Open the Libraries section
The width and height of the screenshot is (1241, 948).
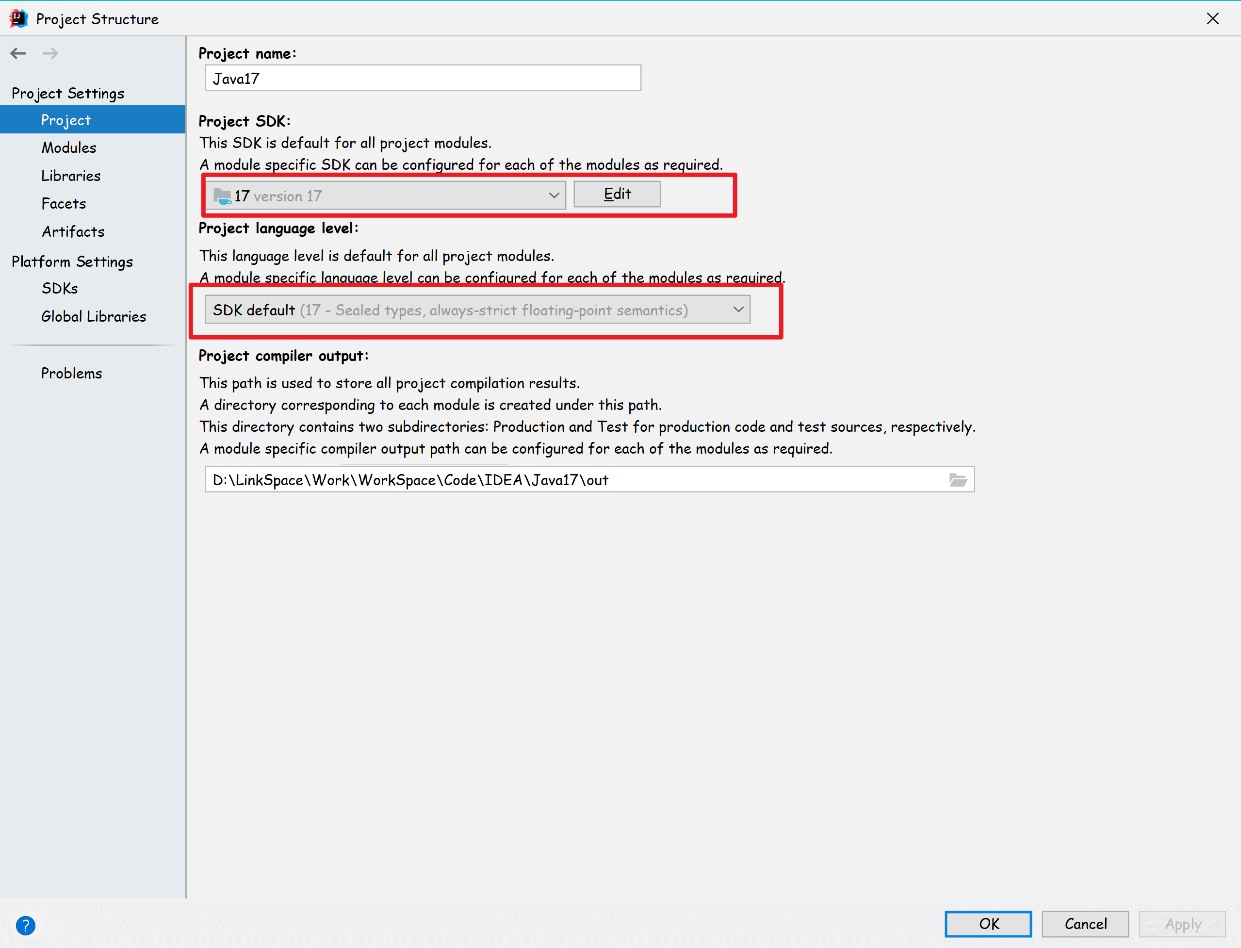coord(70,176)
